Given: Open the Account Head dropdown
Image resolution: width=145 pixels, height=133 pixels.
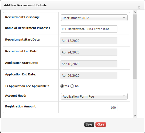Looking at the screenshot, I should coord(94,96).
